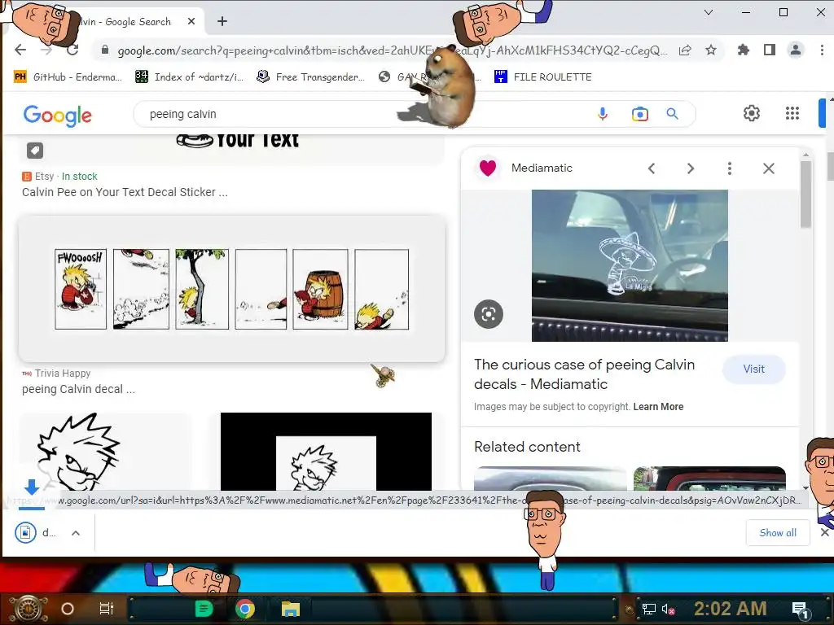Click the Google logo

click(58, 115)
